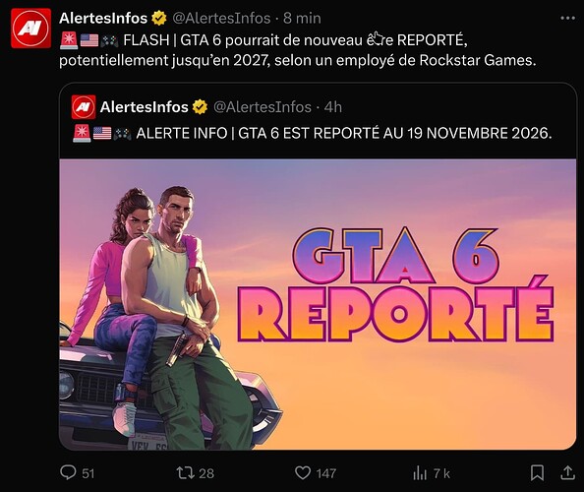
Task: Bookmark this tweet
Action: pyautogui.click(x=537, y=472)
